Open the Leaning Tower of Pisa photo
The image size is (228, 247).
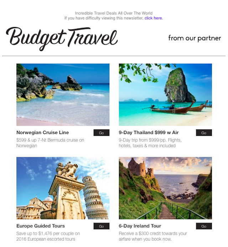tap(63, 188)
